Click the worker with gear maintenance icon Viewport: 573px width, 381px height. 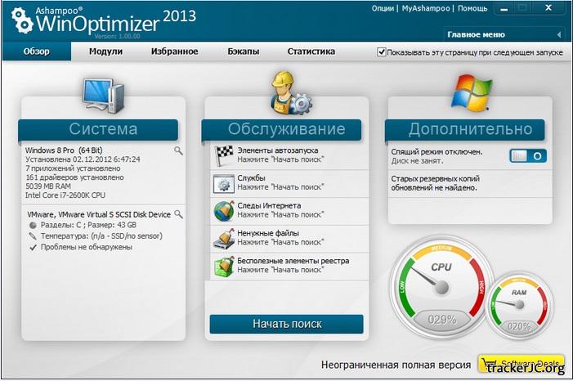pos(290,93)
